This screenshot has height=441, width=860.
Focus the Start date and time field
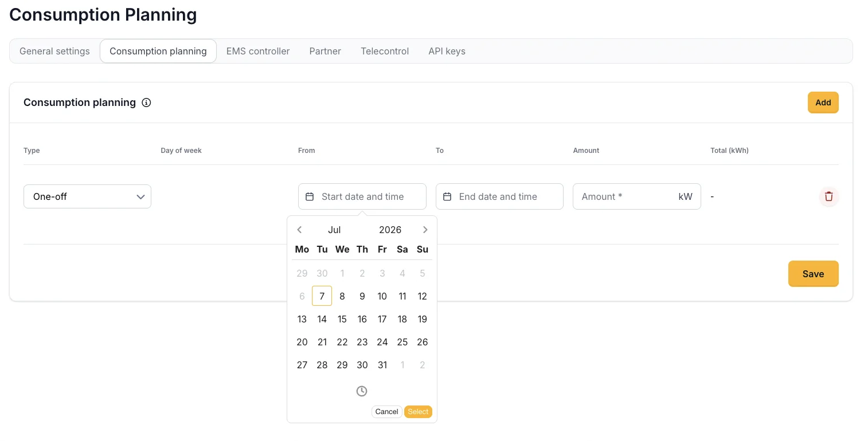coord(362,196)
